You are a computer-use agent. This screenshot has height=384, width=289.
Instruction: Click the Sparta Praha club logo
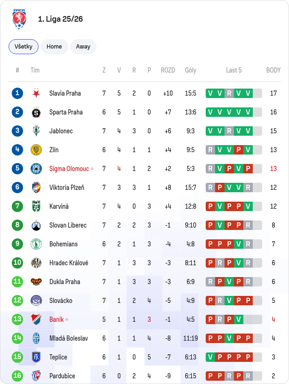(36, 112)
